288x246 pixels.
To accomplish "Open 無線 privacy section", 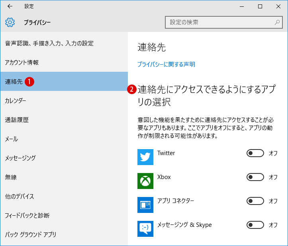I will coord(64,177).
